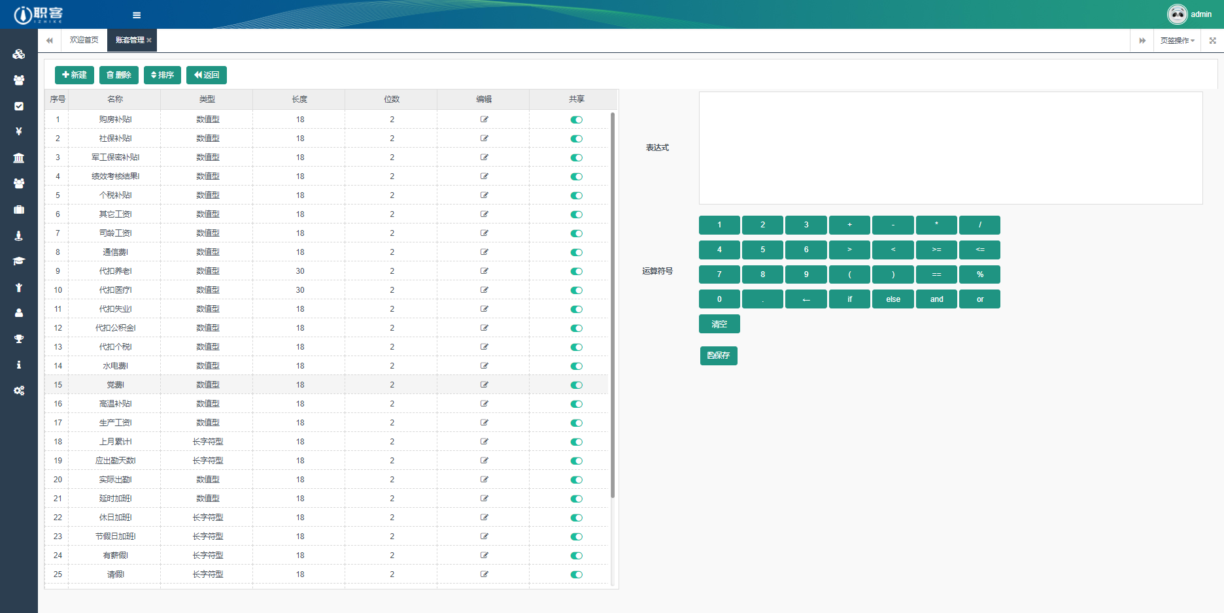The image size is (1224, 613).
Task: Toggle sharing switch for 上月累计 row
Action: point(576,442)
